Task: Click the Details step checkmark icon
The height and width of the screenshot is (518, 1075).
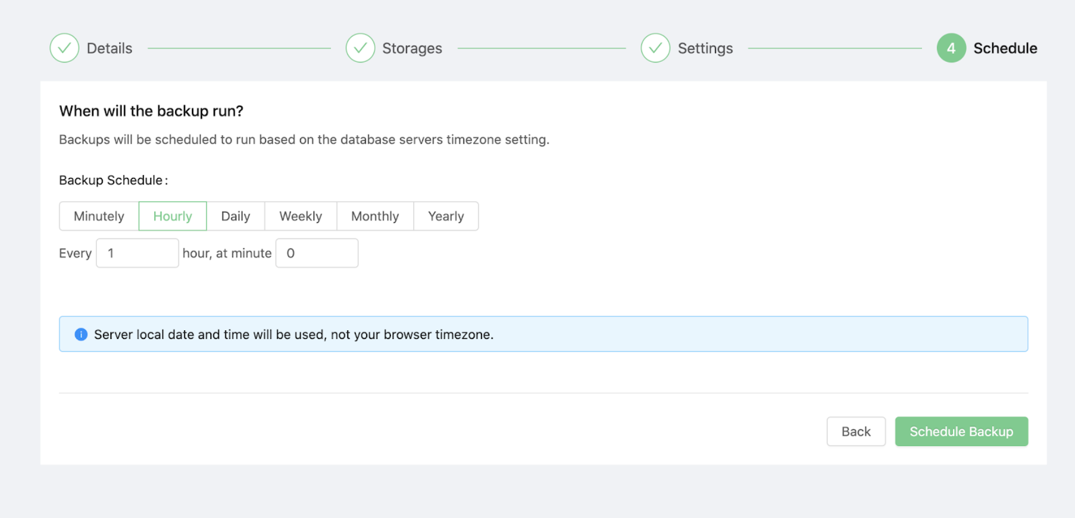Action: pos(64,48)
